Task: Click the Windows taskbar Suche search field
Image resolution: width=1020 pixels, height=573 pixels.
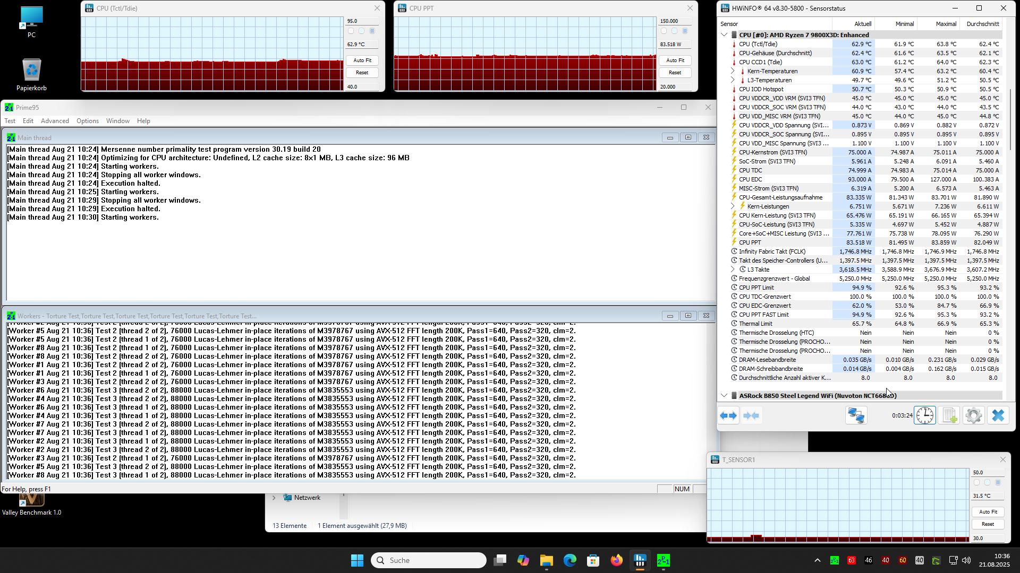Action: click(x=429, y=560)
